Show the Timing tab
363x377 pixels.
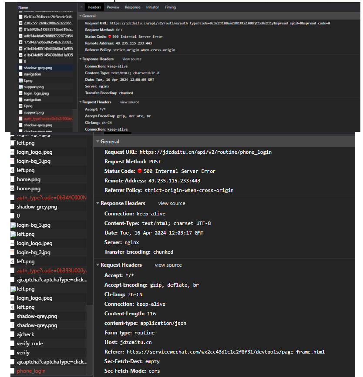(170, 7)
